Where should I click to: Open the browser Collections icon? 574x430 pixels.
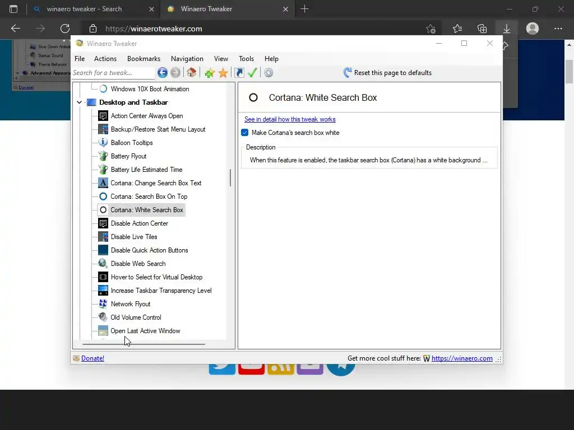[482, 29]
